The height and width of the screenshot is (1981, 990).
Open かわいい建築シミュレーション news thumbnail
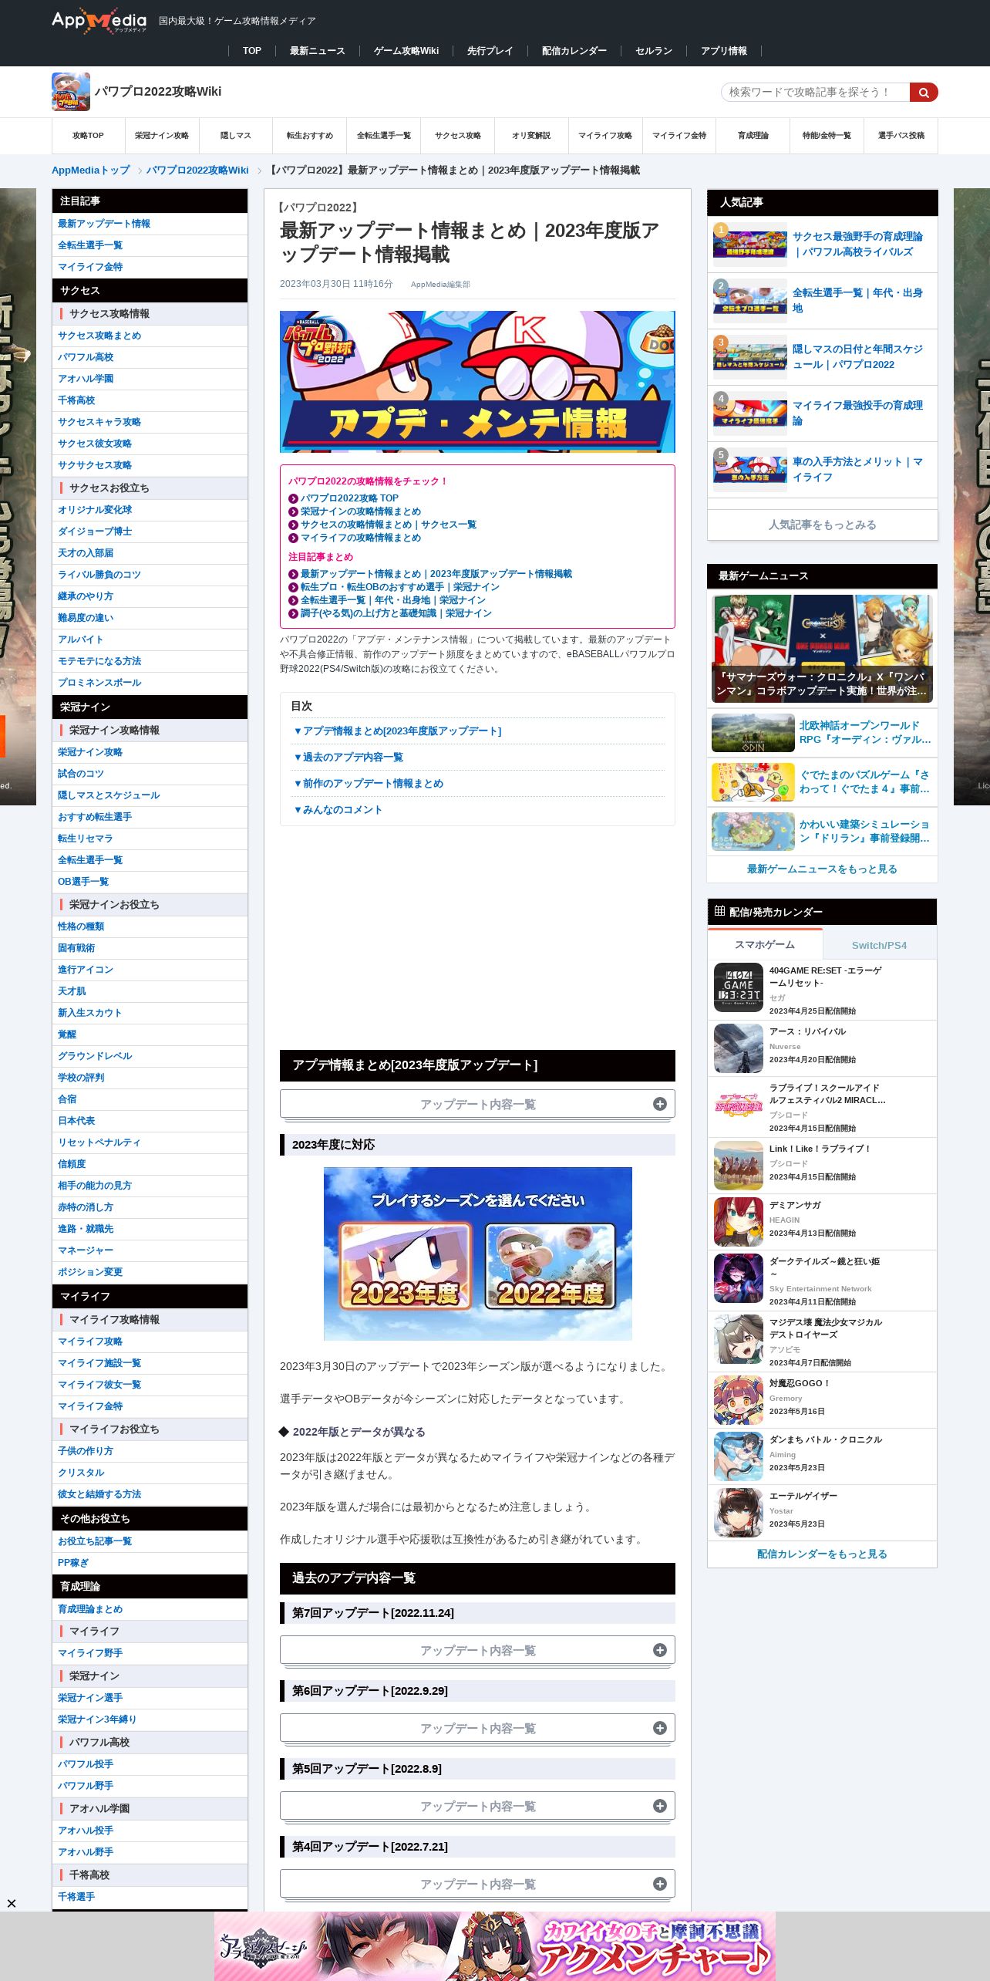[753, 832]
